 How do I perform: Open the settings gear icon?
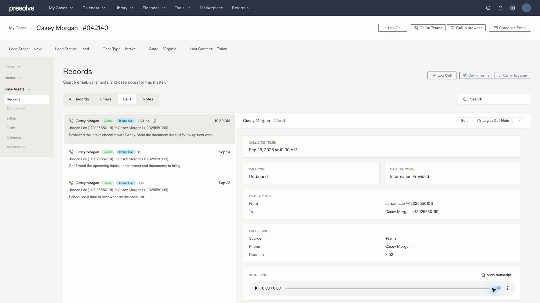point(512,8)
